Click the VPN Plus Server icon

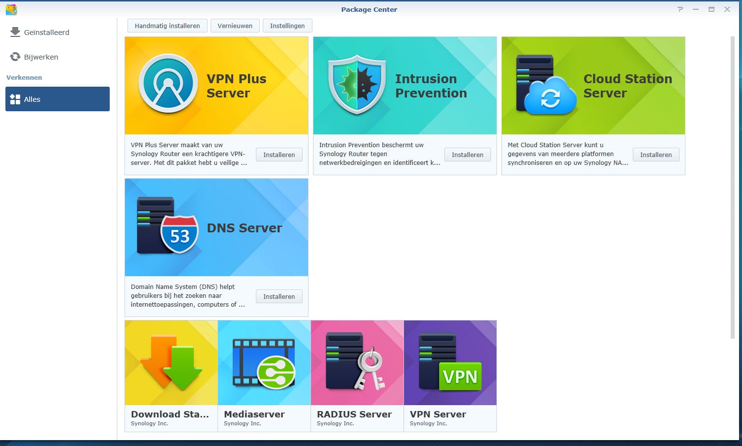tap(168, 84)
